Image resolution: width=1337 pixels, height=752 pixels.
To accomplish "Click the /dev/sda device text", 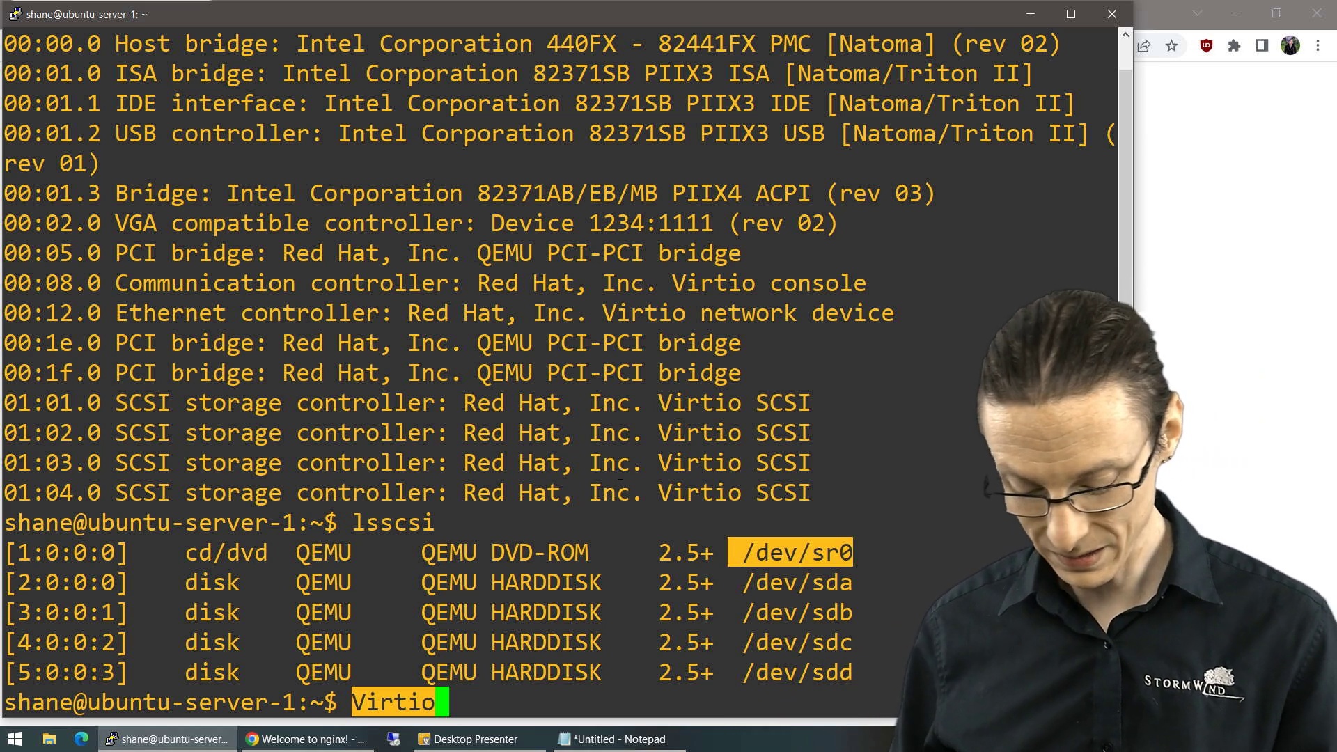I will (x=797, y=582).
